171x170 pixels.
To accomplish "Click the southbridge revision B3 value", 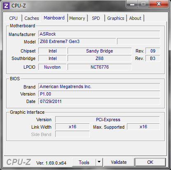I will point(153,58).
